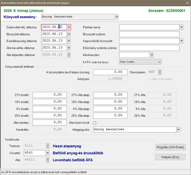
Task: Open the Könyvelt esemény dropdown list
Action: [117, 17]
